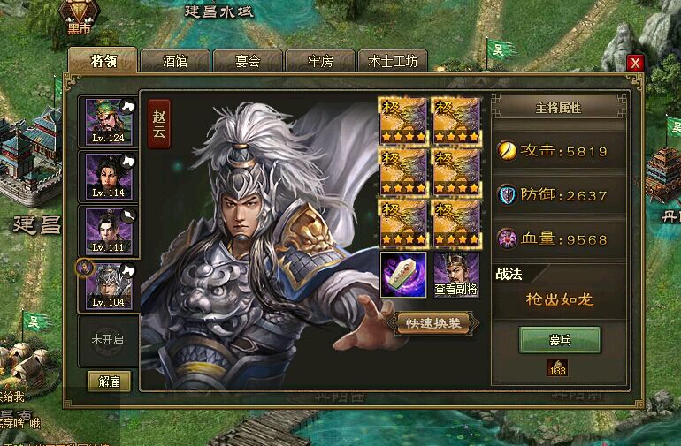Viewport: 681px width, 446px height.
Task: Open the 术士工坊 tab
Action: (x=393, y=61)
